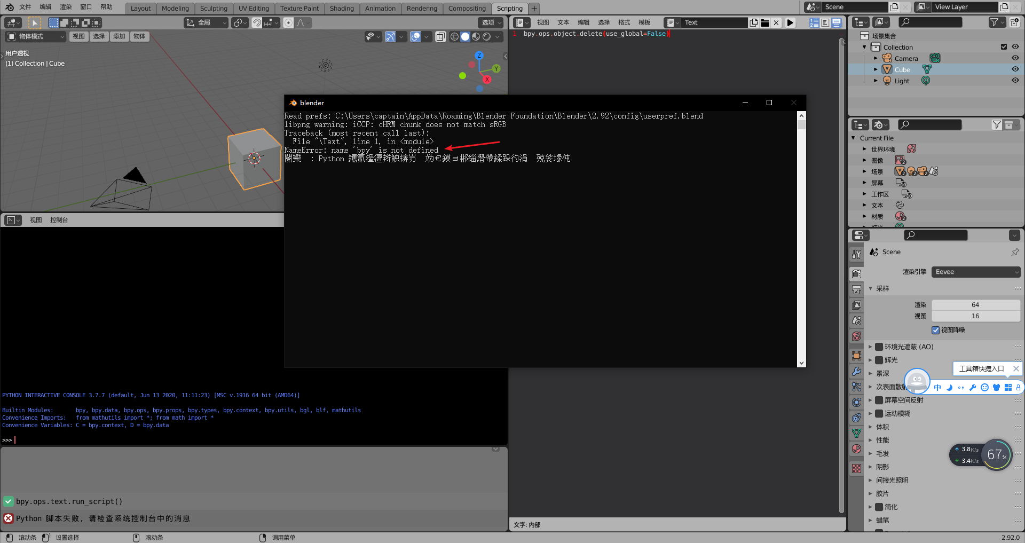The width and height of the screenshot is (1025, 543).
Task: Enable wireframe viewport shading
Action: pyautogui.click(x=454, y=36)
